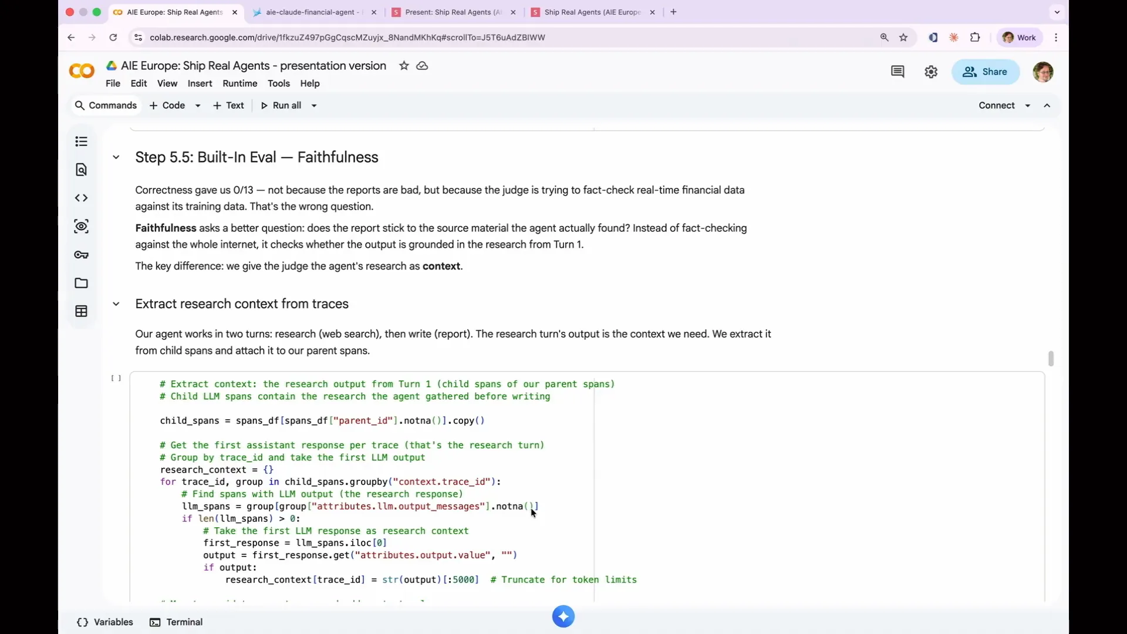The height and width of the screenshot is (634, 1127).
Task: Click the user account avatar in Colab
Action: [x=1043, y=72]
